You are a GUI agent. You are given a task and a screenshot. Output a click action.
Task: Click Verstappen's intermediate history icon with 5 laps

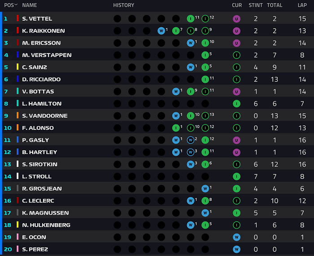click(205, 55)
